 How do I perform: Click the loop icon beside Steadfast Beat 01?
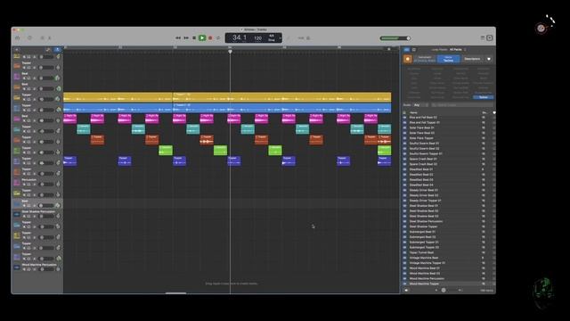(404, 169)
